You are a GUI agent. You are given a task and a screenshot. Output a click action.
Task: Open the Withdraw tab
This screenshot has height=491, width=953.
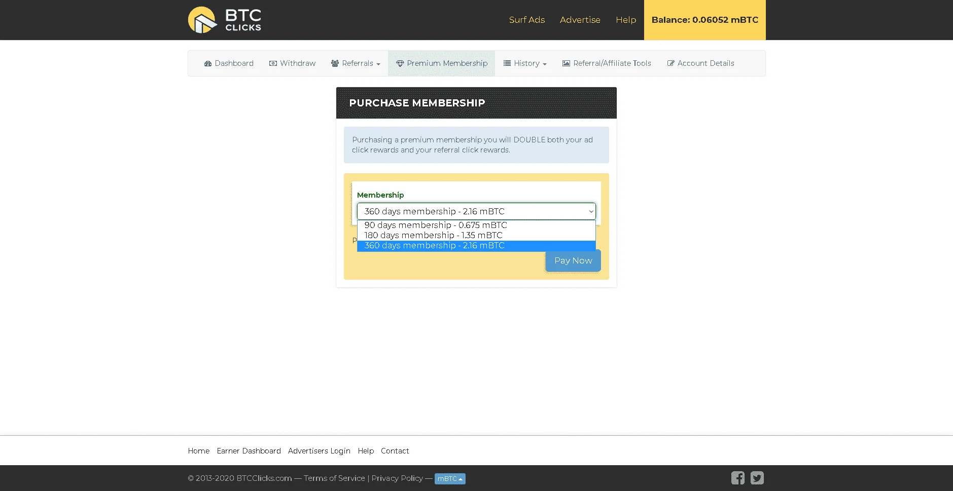point(292,63)
